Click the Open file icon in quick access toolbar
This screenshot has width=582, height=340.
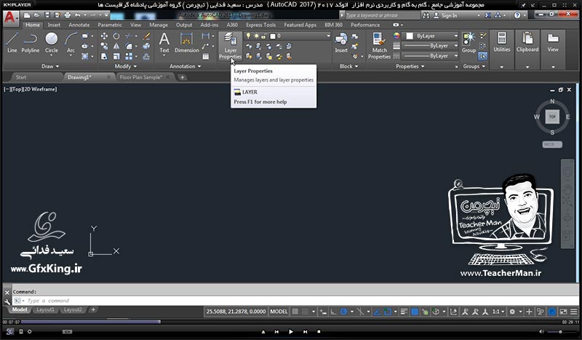pyautogui.click(x=37, y=15)
